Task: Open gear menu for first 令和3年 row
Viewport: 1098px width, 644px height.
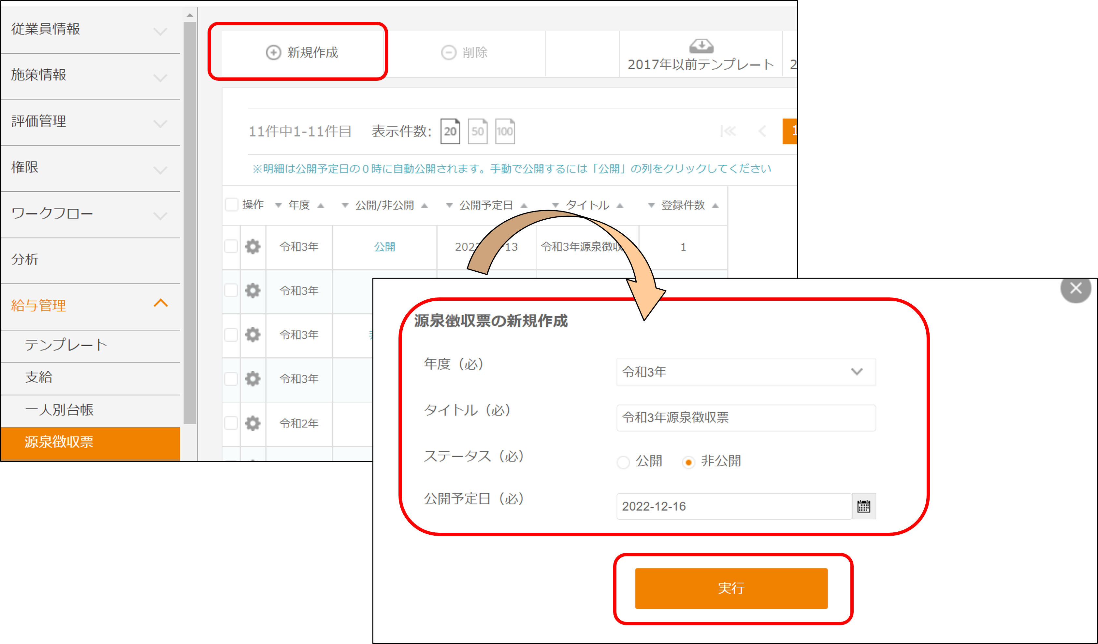Action: point(253,247)
